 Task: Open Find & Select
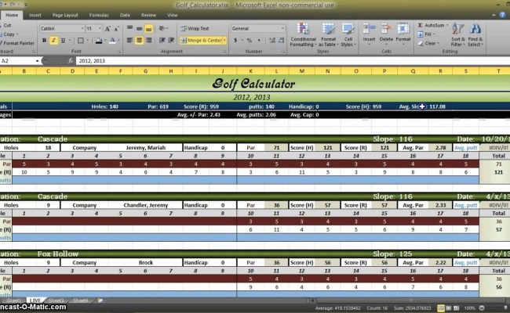[x=475, y=34]
